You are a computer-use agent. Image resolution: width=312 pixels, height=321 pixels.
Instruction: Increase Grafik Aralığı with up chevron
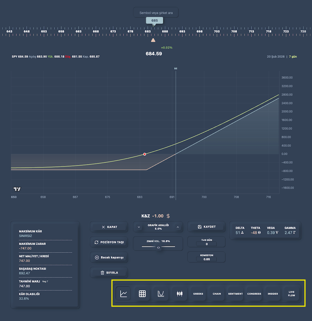coord(178,227)
